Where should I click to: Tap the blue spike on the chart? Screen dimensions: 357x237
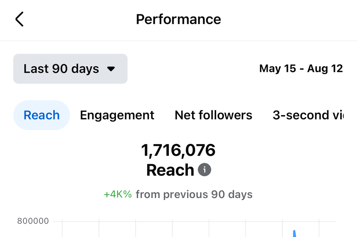(x=294, y=233)
